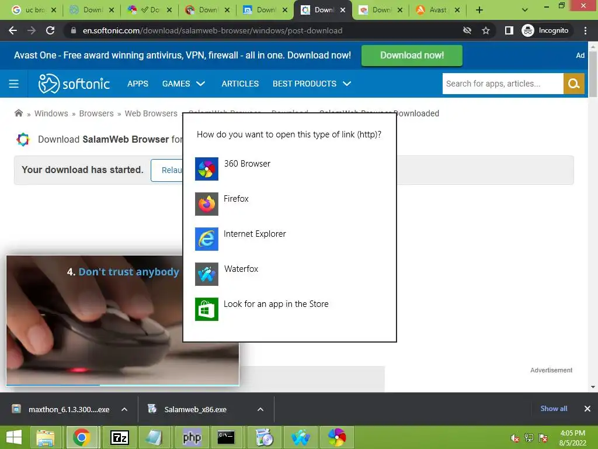Open the taskbar clock and date
Image resolution: width=598 pixels, height=449 pixels.
572,438
